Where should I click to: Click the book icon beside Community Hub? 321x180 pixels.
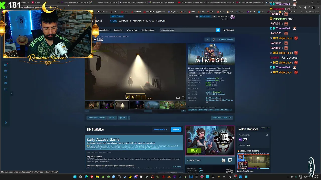(x=207, y=39)
